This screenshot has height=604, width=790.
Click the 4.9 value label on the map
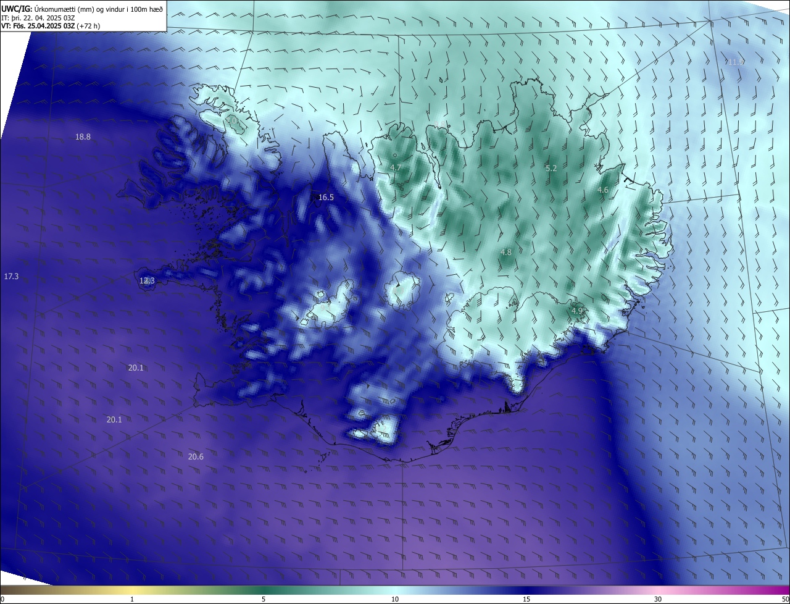(x=577, y=311)
